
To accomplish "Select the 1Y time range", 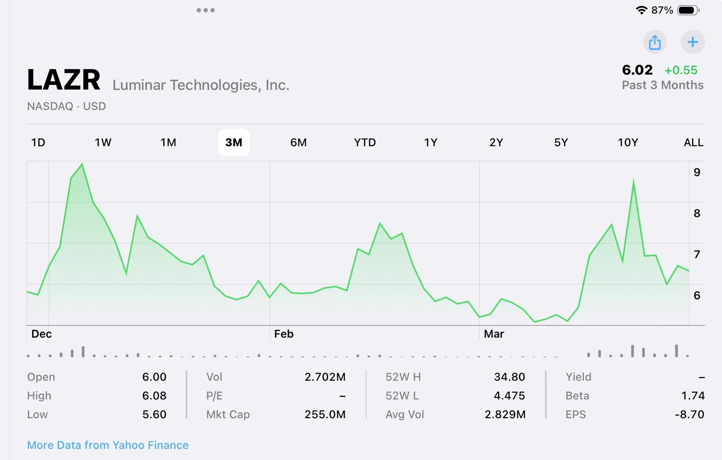I will point(431,142).
